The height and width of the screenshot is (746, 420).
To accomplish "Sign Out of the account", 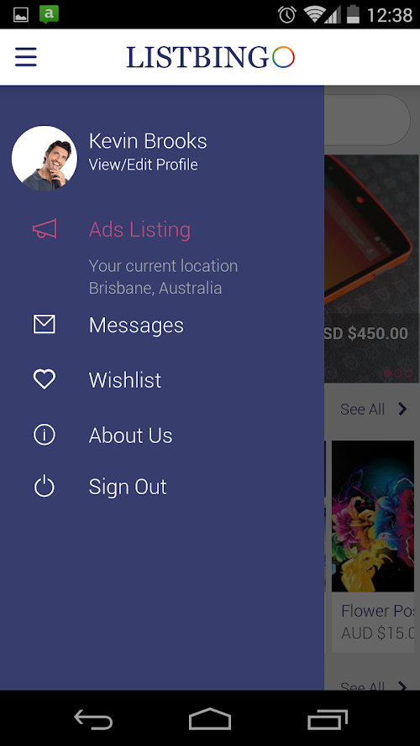I will [128, 487].
